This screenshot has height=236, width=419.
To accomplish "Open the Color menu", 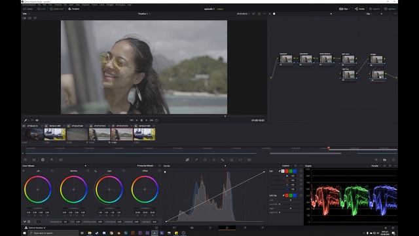I will (102, 5).
